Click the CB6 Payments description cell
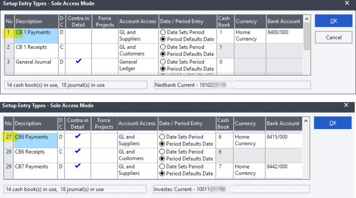Viewport: 356px width, 198px height. [36, 138]
